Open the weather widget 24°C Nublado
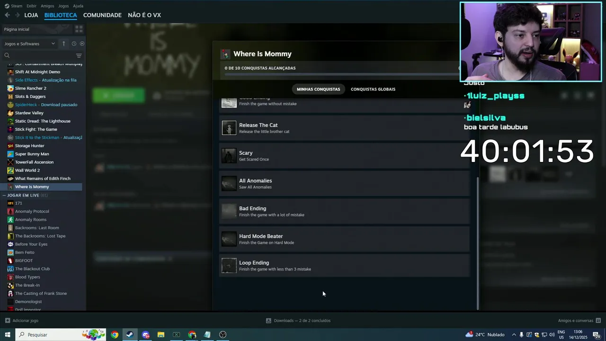Screen dimensions: 606x341 [485, 335]
